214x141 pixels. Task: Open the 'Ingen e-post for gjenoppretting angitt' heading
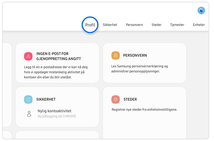tap(59, 56)
